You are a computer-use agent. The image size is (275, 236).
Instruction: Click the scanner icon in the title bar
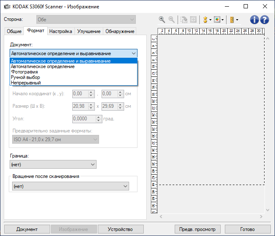(7, 7)
